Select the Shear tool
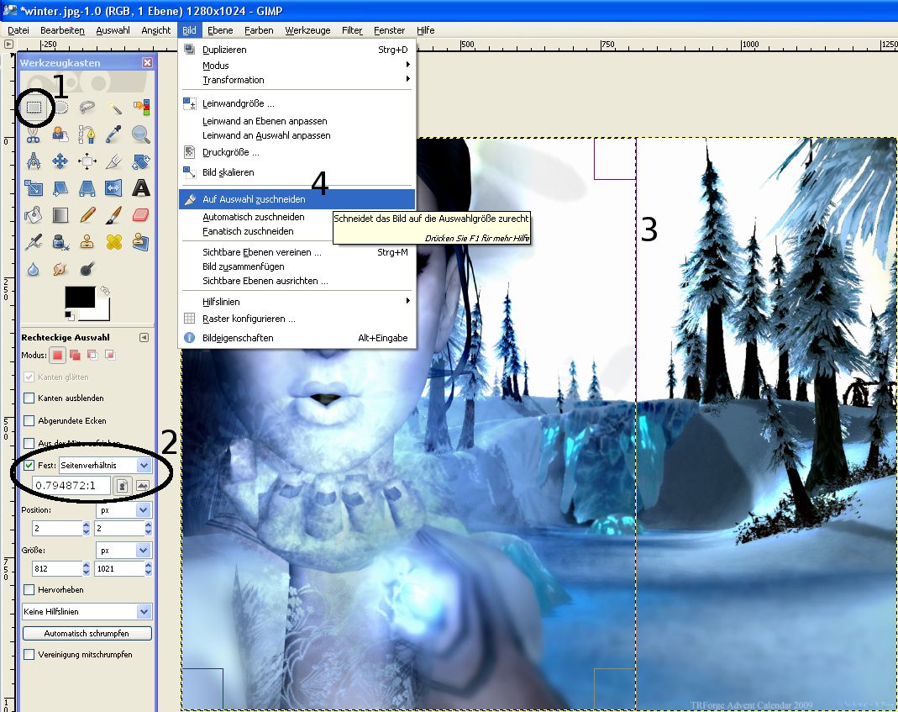Screen dimensions: 898x712 (x=60, y=188)
